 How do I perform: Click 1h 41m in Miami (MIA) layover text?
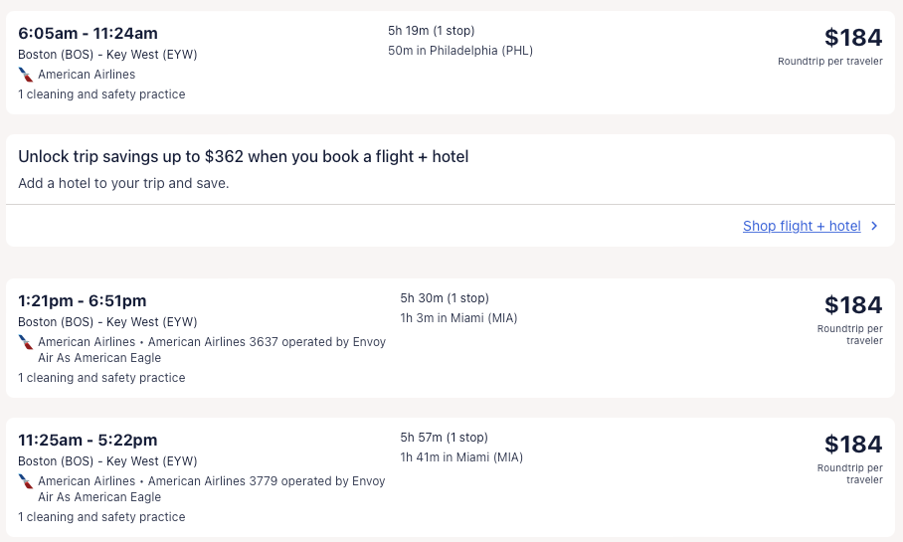(x=461, y=457)
